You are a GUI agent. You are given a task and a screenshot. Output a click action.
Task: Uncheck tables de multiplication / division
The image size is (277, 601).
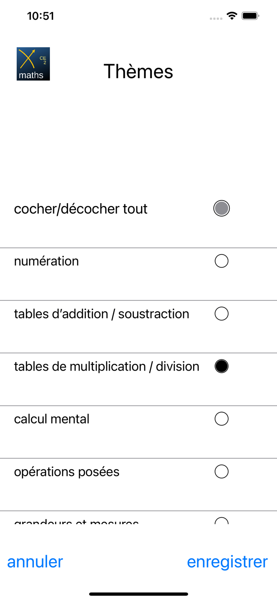pos(222,366)
